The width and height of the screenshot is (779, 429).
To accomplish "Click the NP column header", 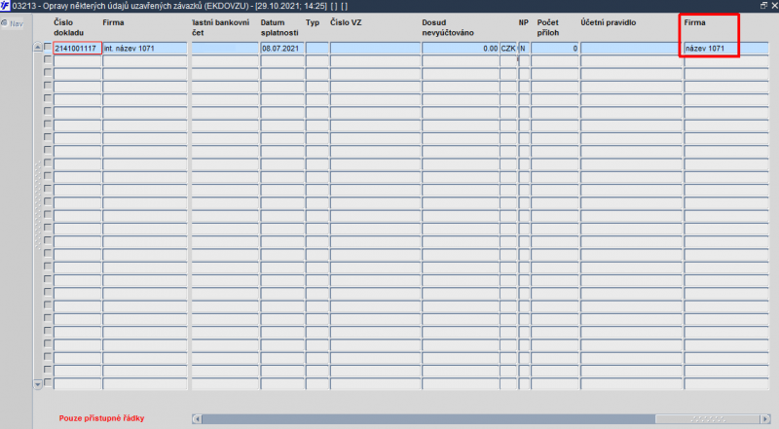I will tap(524, 22).
